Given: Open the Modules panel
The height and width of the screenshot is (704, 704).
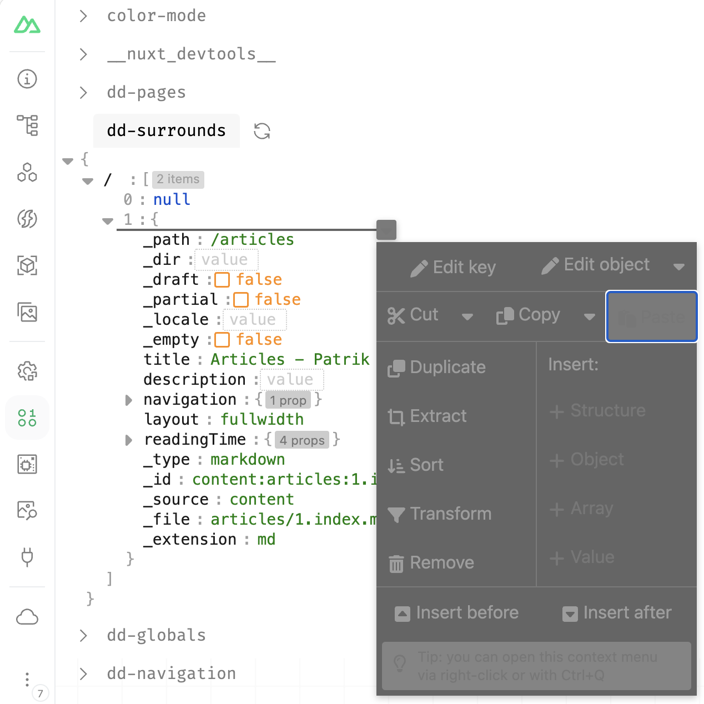Looking at the screenshot, I should [x=27, y=266].
